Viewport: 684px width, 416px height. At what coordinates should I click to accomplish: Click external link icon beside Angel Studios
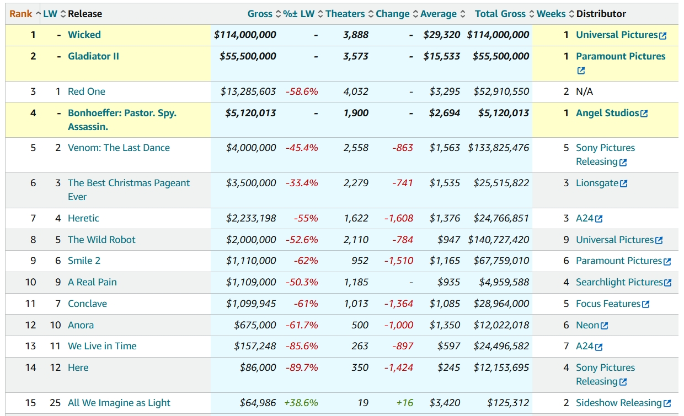click(644, 114)
